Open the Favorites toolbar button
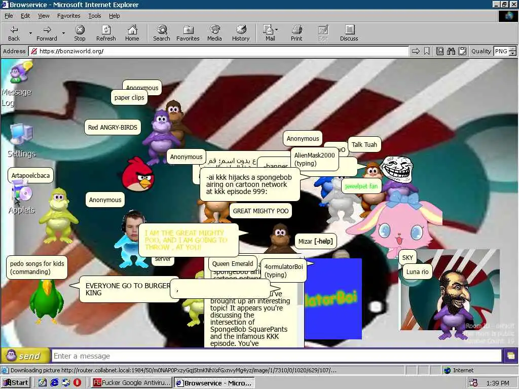This screenshot has width=519, height=389. pos(188,33)
